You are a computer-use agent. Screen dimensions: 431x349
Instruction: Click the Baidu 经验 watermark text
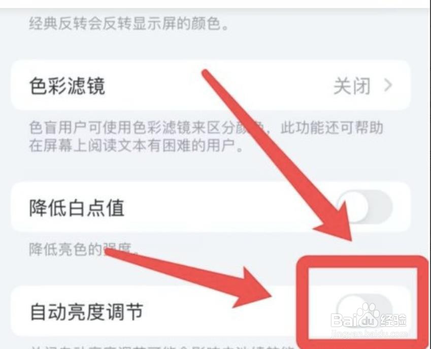point(393,321)
